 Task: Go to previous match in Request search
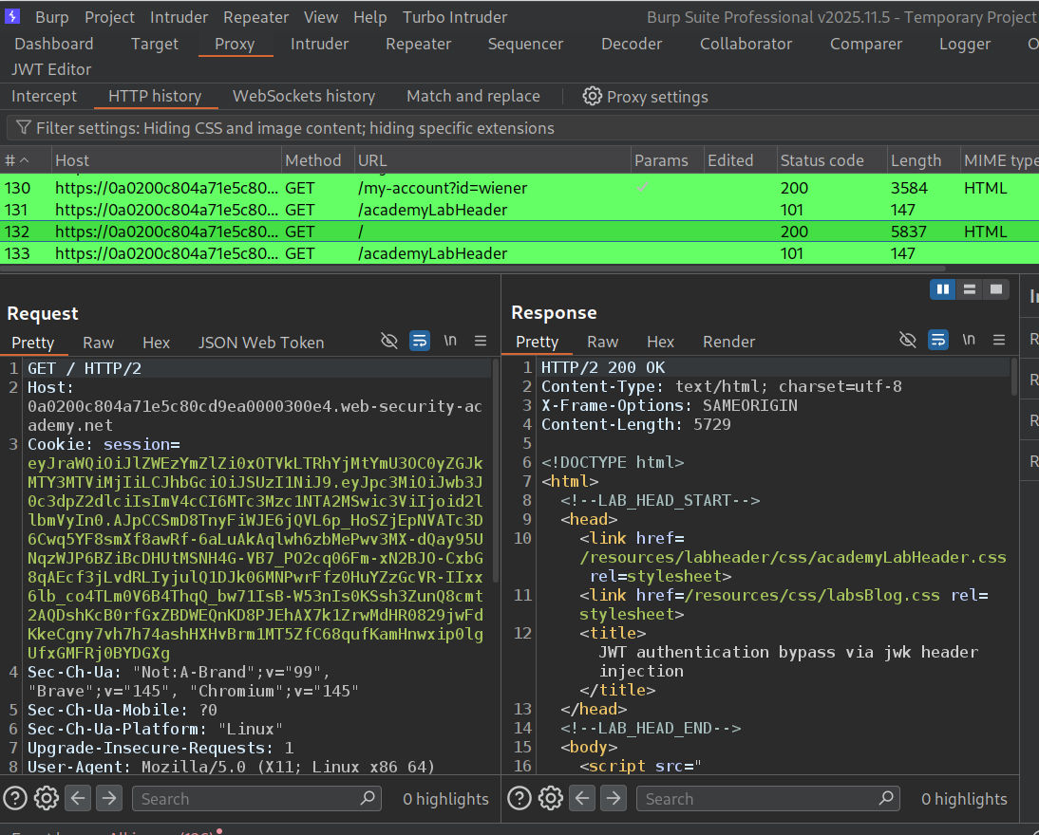tap(79, 798)
